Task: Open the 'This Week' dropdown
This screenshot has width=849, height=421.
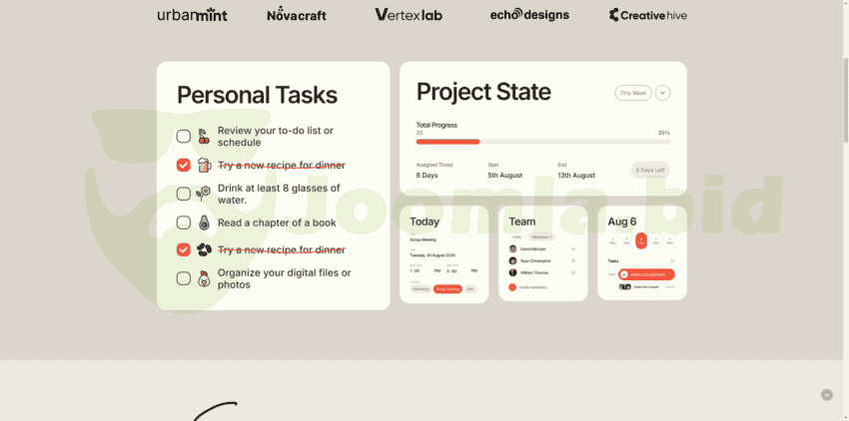Action: tap(633, 93)
